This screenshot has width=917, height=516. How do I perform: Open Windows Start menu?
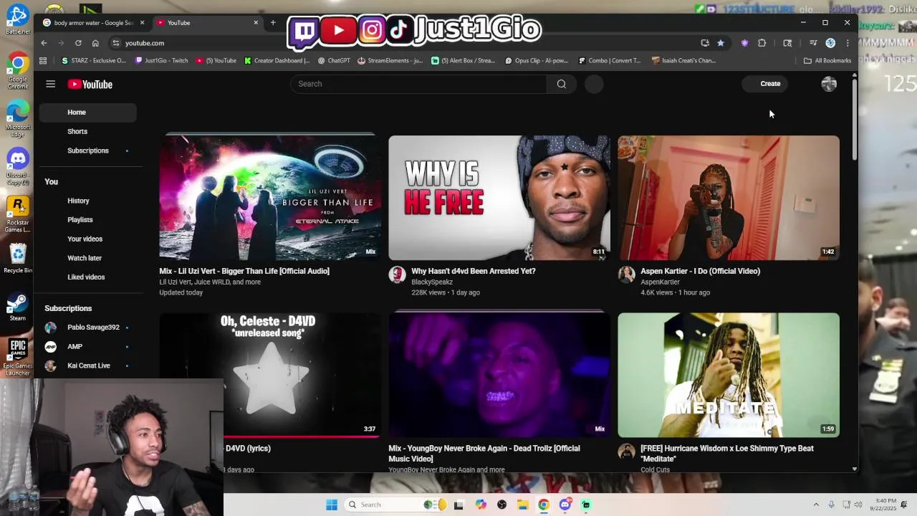pos(332,505)
